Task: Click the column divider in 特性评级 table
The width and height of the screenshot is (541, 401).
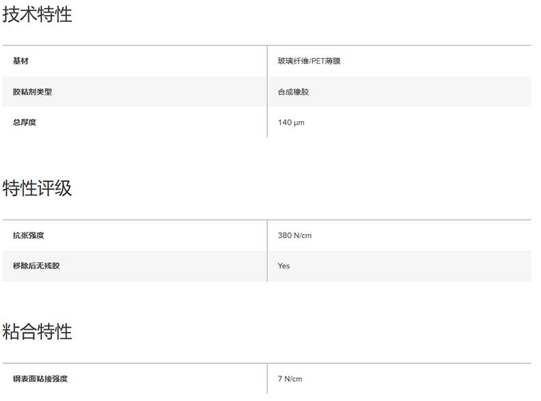Action: (x=267, y=250)
